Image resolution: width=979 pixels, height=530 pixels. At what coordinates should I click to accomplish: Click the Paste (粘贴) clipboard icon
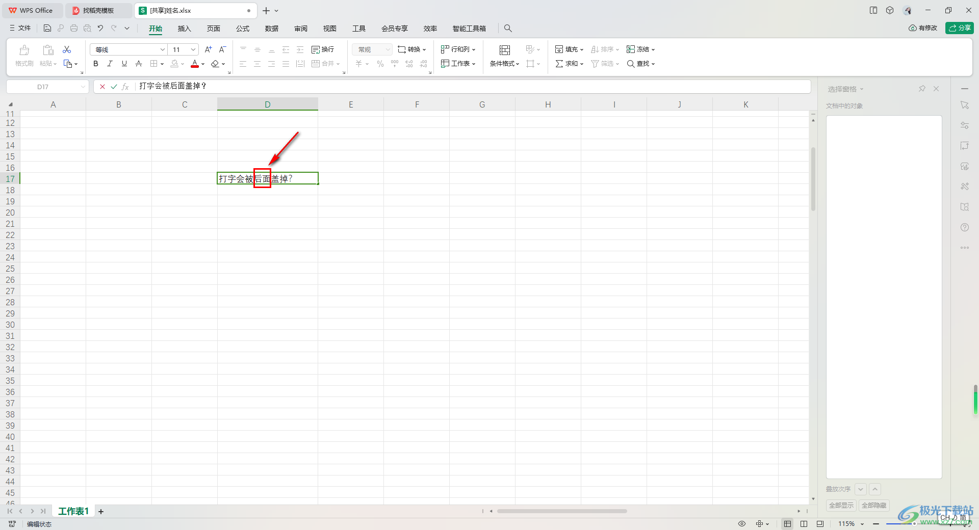point(48,50)
